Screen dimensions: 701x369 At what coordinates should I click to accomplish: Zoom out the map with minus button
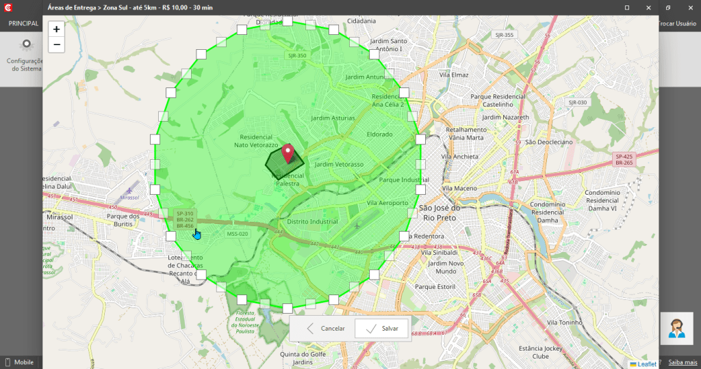pyautogui.click(x=56, y=44)
